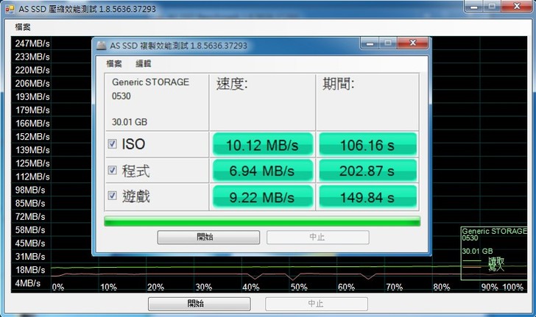This screenshot has height=317, width=536.
Task: Click 中止 button in compression benchmark window
Action: (x=316, y=304)
